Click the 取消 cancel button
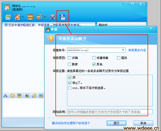The width and height of the screenshot is (161, 131). 143,123
